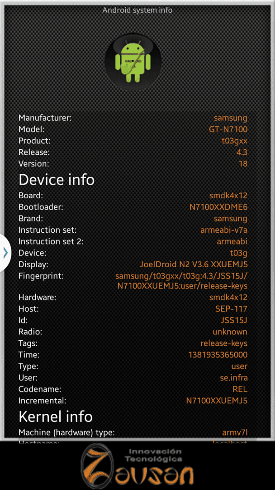Tap the Instruction set armeabi-v7a value

click(x=224, y=230)
